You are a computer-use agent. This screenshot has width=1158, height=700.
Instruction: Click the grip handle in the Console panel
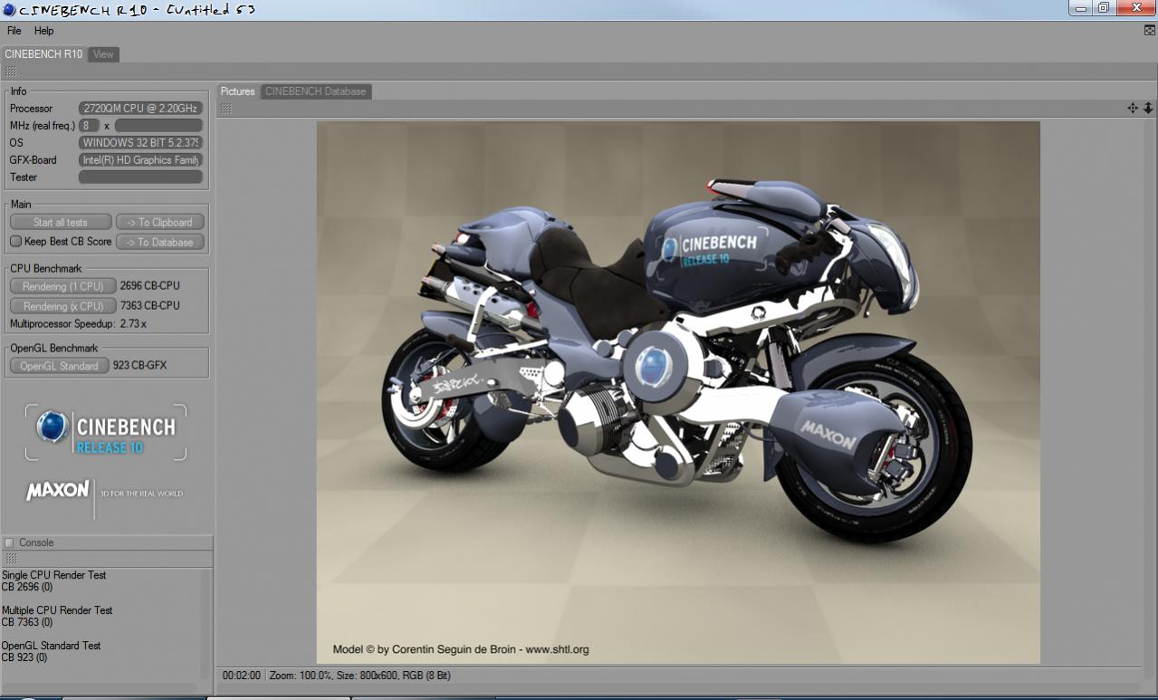click(10, 559)
